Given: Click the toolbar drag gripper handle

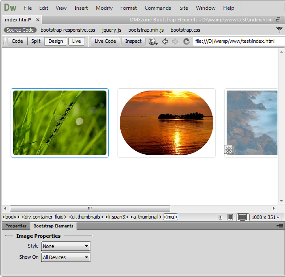Looking at the screenshot, I should click(x=4, y=41).
